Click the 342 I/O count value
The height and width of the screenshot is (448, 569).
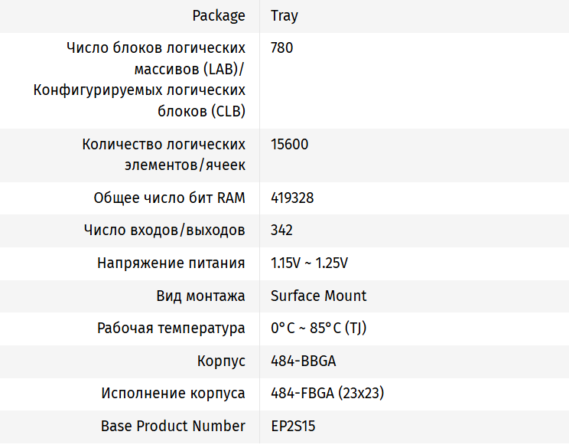click(x=282, y=231)
